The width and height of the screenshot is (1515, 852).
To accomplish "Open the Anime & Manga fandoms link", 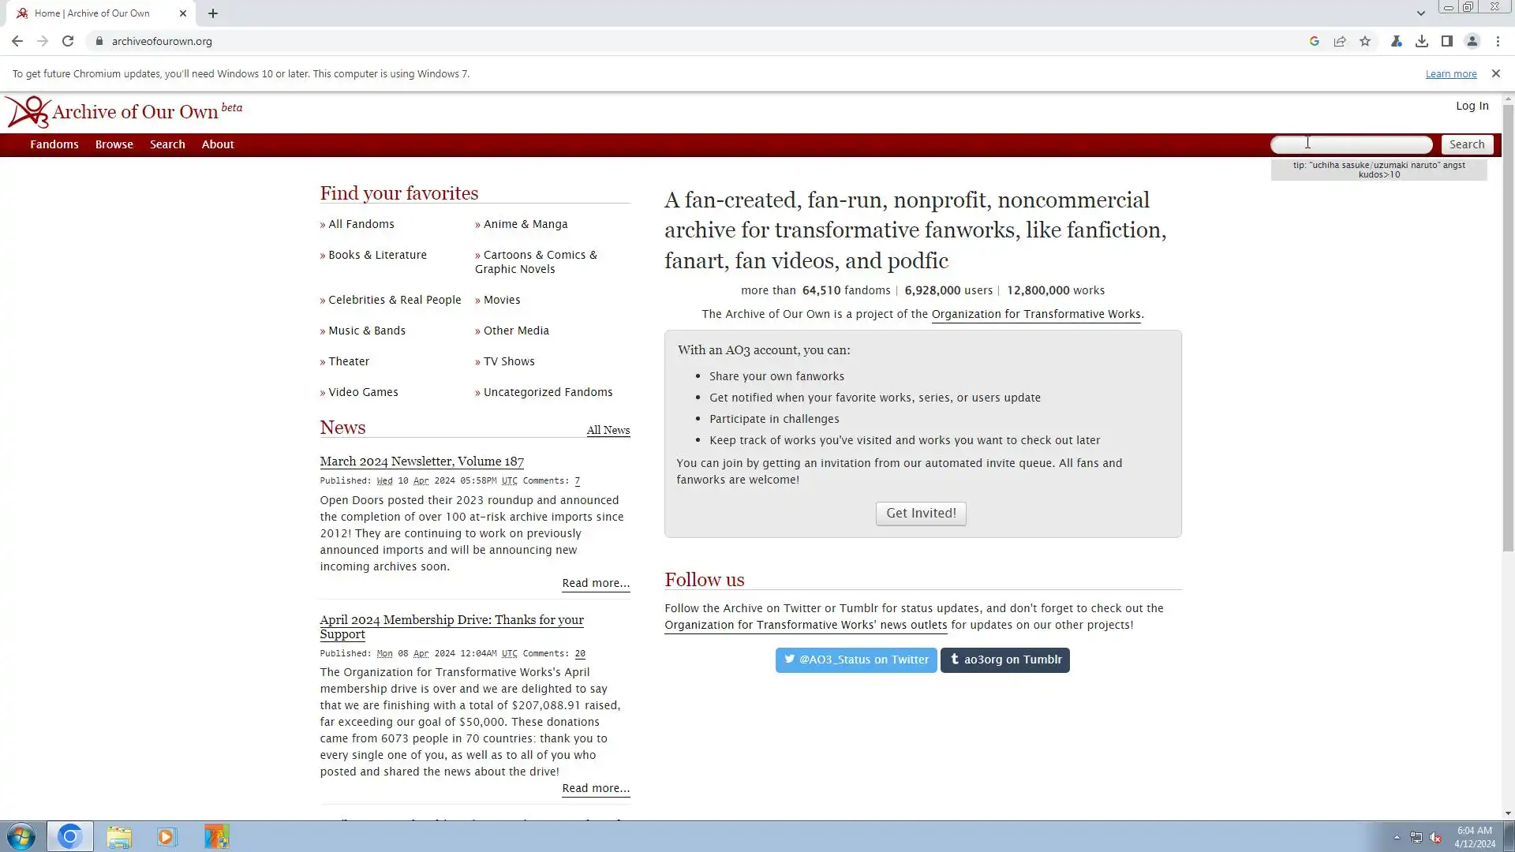I will (x=526, y=224).
